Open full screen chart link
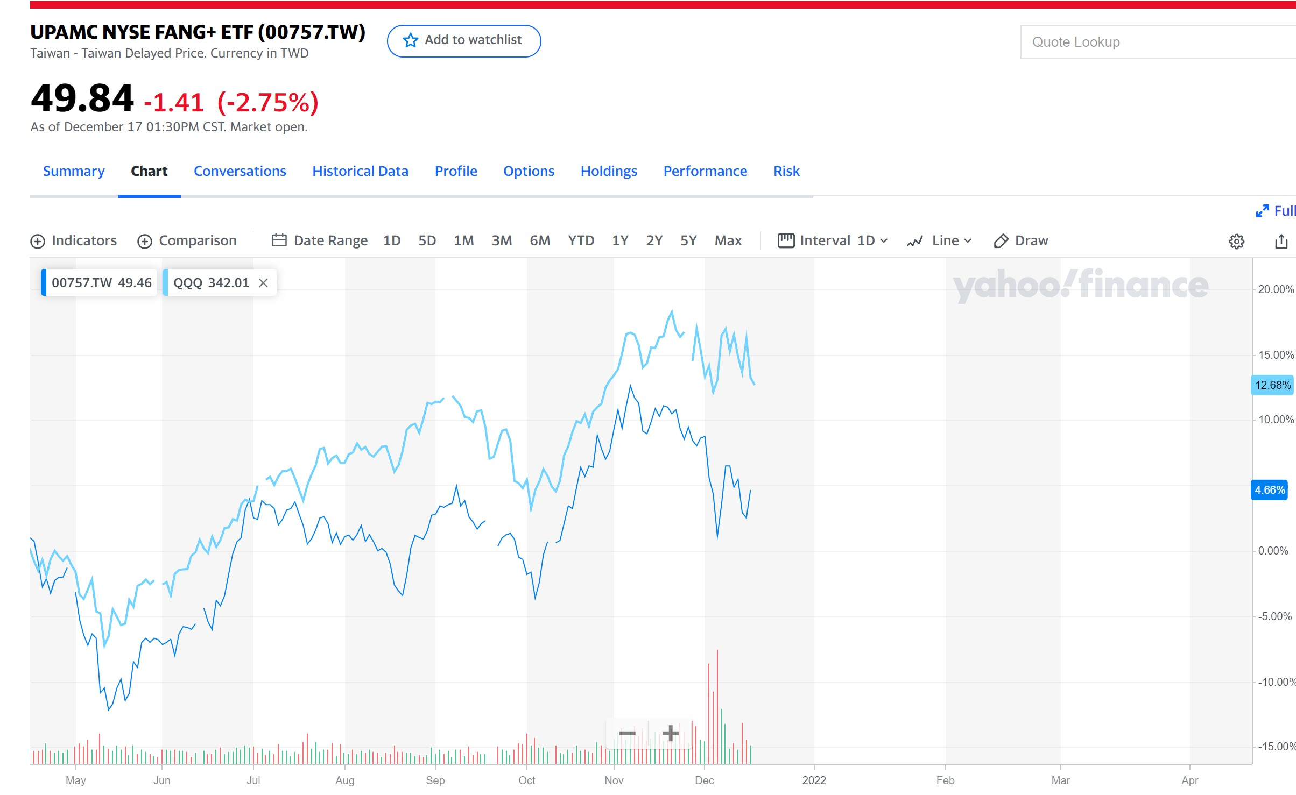The image size is (1296, 795). [1276, 211]
